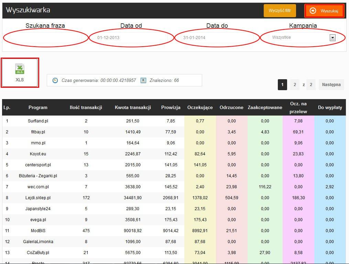Go to page 2 in pagination
349x264 pixels.
(295, 85)
